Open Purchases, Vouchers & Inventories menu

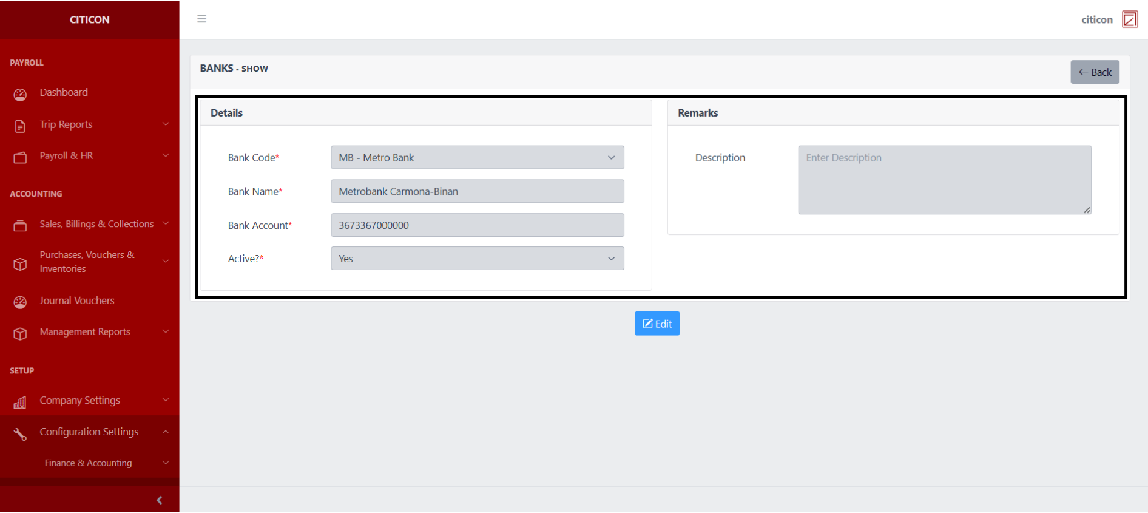tap(87, 262)
